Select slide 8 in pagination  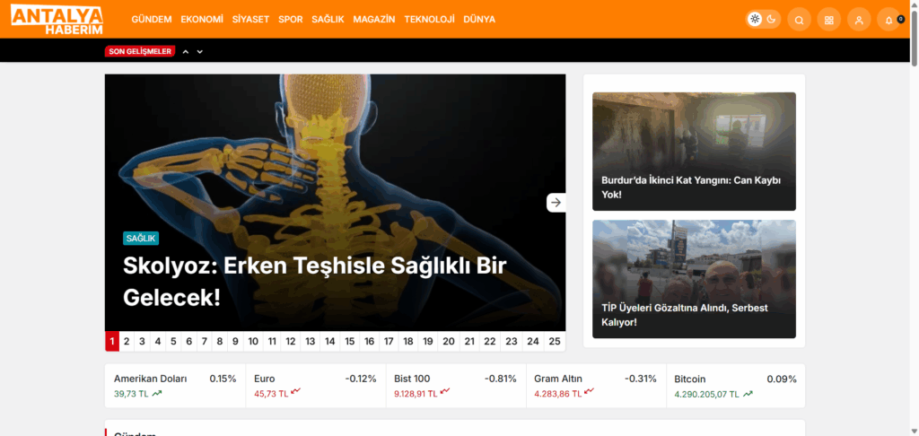220,341
